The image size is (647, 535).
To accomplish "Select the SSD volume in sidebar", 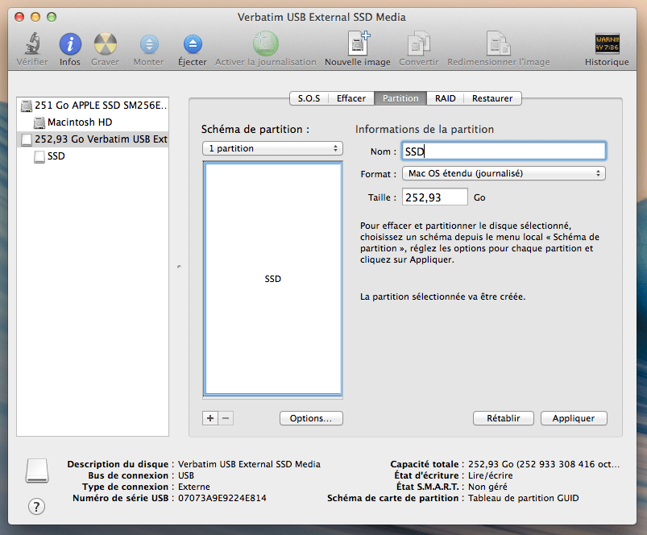I will tap(93, 156).
